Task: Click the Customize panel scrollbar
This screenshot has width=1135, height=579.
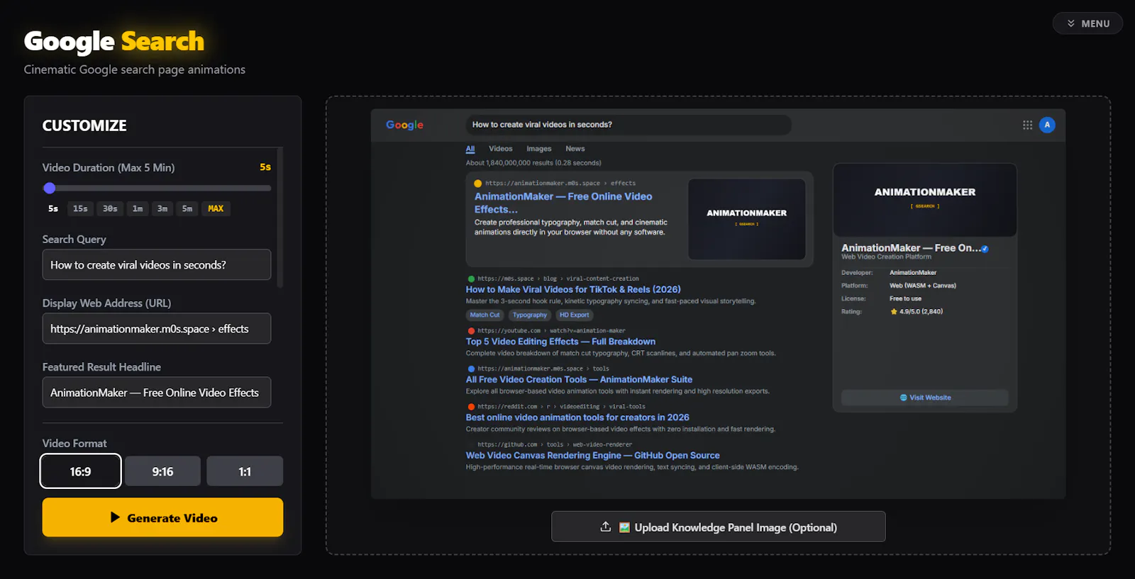Action: click(280, 217)
